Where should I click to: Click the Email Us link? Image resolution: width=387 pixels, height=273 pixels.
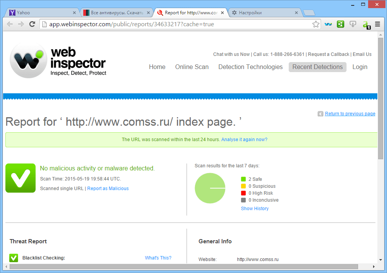pyautogui.click(x=362, y=54)
